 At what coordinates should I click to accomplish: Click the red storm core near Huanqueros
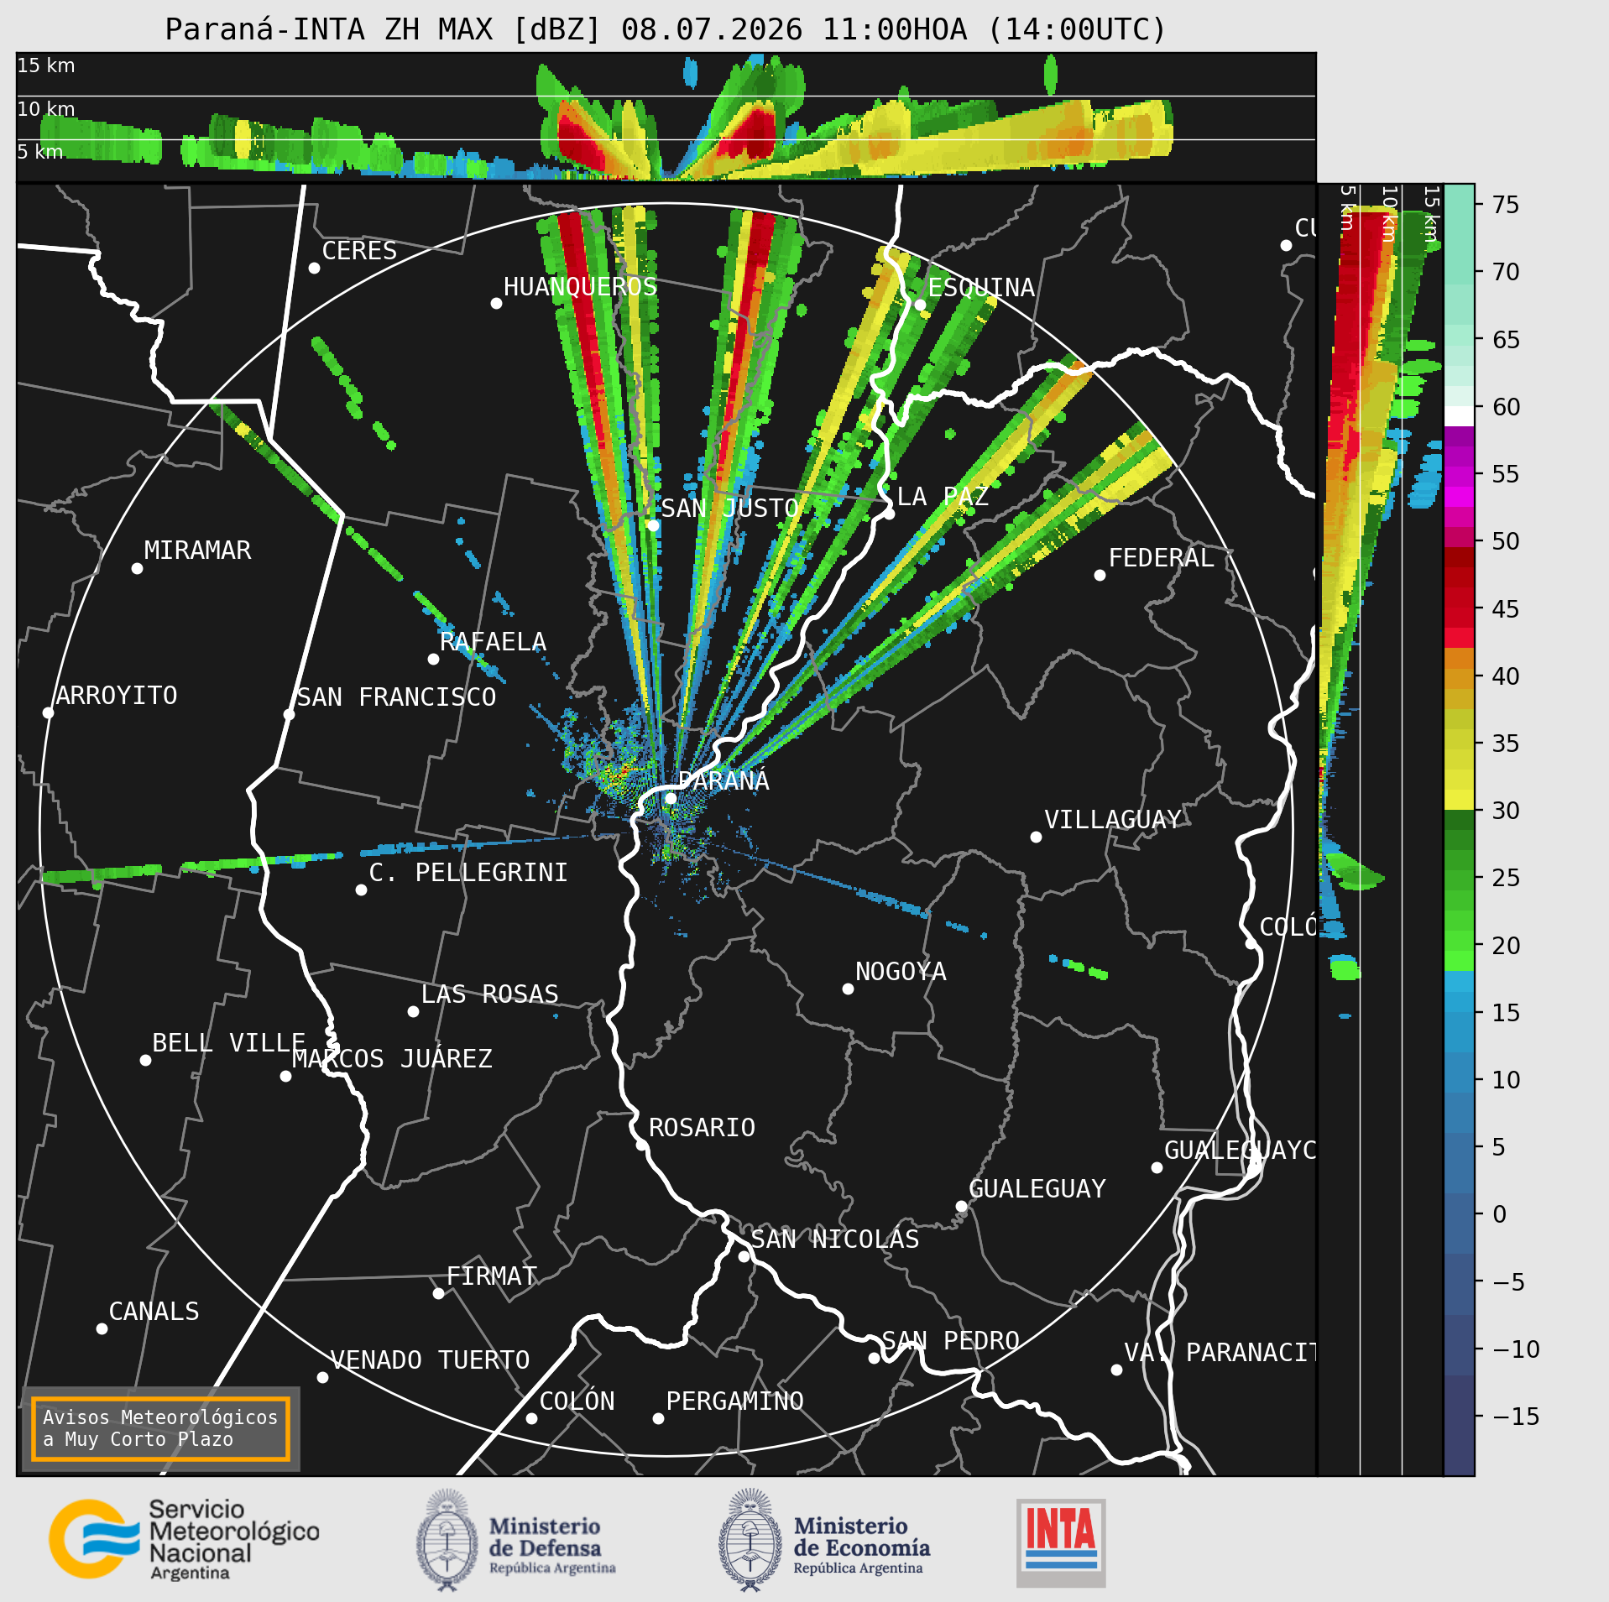tap(586, 336)
